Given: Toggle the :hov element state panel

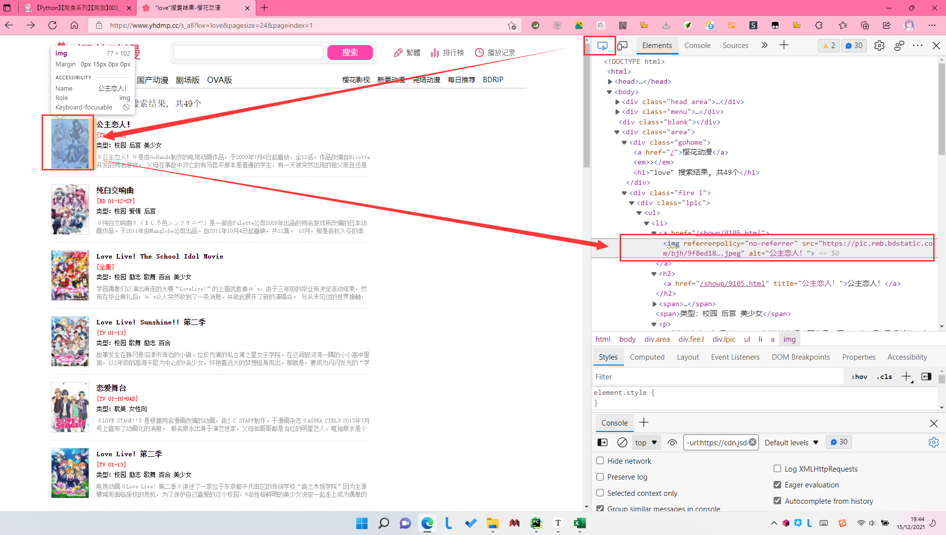Looking at the screenshot, I should coord(859,376).
